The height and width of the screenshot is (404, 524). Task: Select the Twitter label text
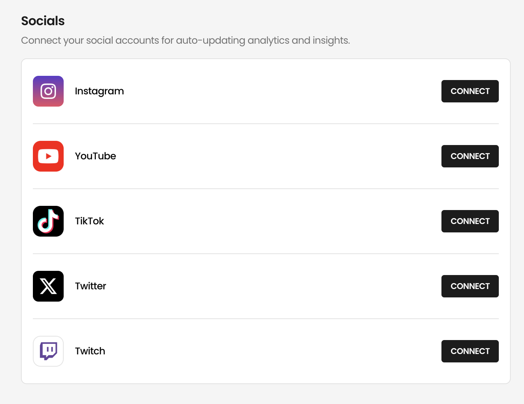click(x=91, y=286)
